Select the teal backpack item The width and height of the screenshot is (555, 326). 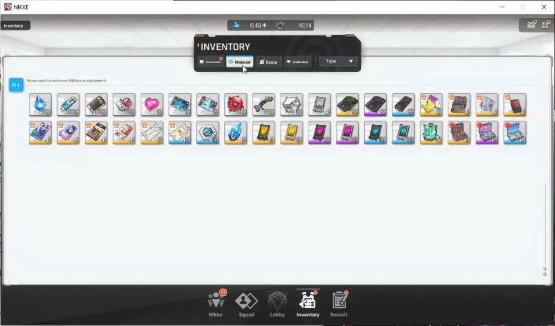(431, 133)
